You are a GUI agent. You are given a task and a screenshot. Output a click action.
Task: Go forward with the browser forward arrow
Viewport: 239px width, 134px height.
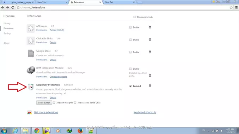click(x=8, y=7)
